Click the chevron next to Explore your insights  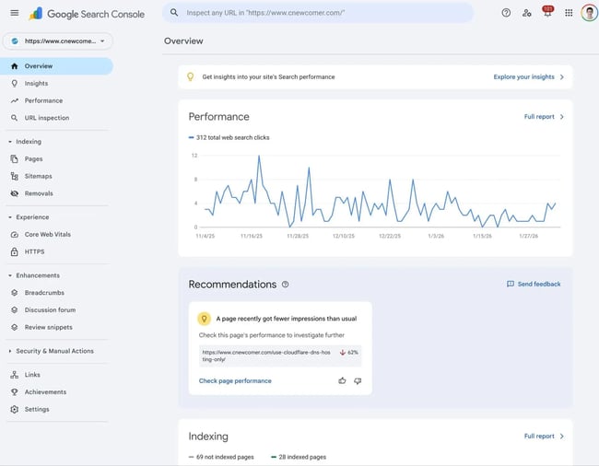[562, 77]
